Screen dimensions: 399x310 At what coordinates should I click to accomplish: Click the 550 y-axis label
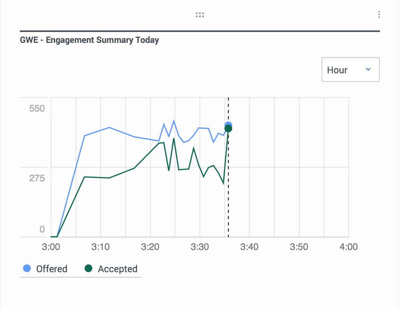coord(37,108)
